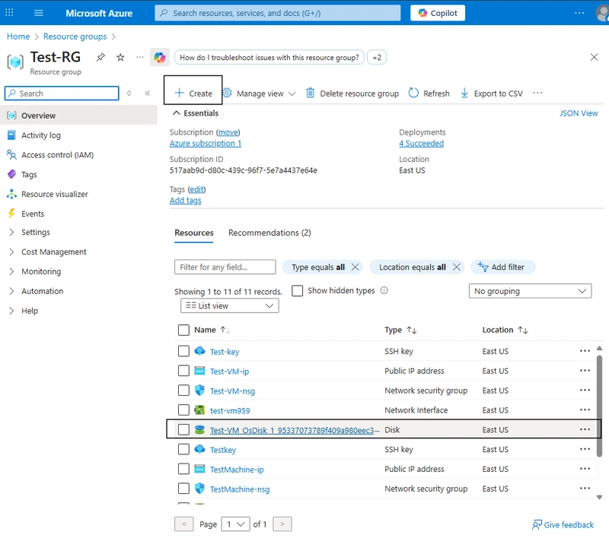The image size is (609, 551).
Task: Open the Manage view dropdown
Action: pos(259,93)
